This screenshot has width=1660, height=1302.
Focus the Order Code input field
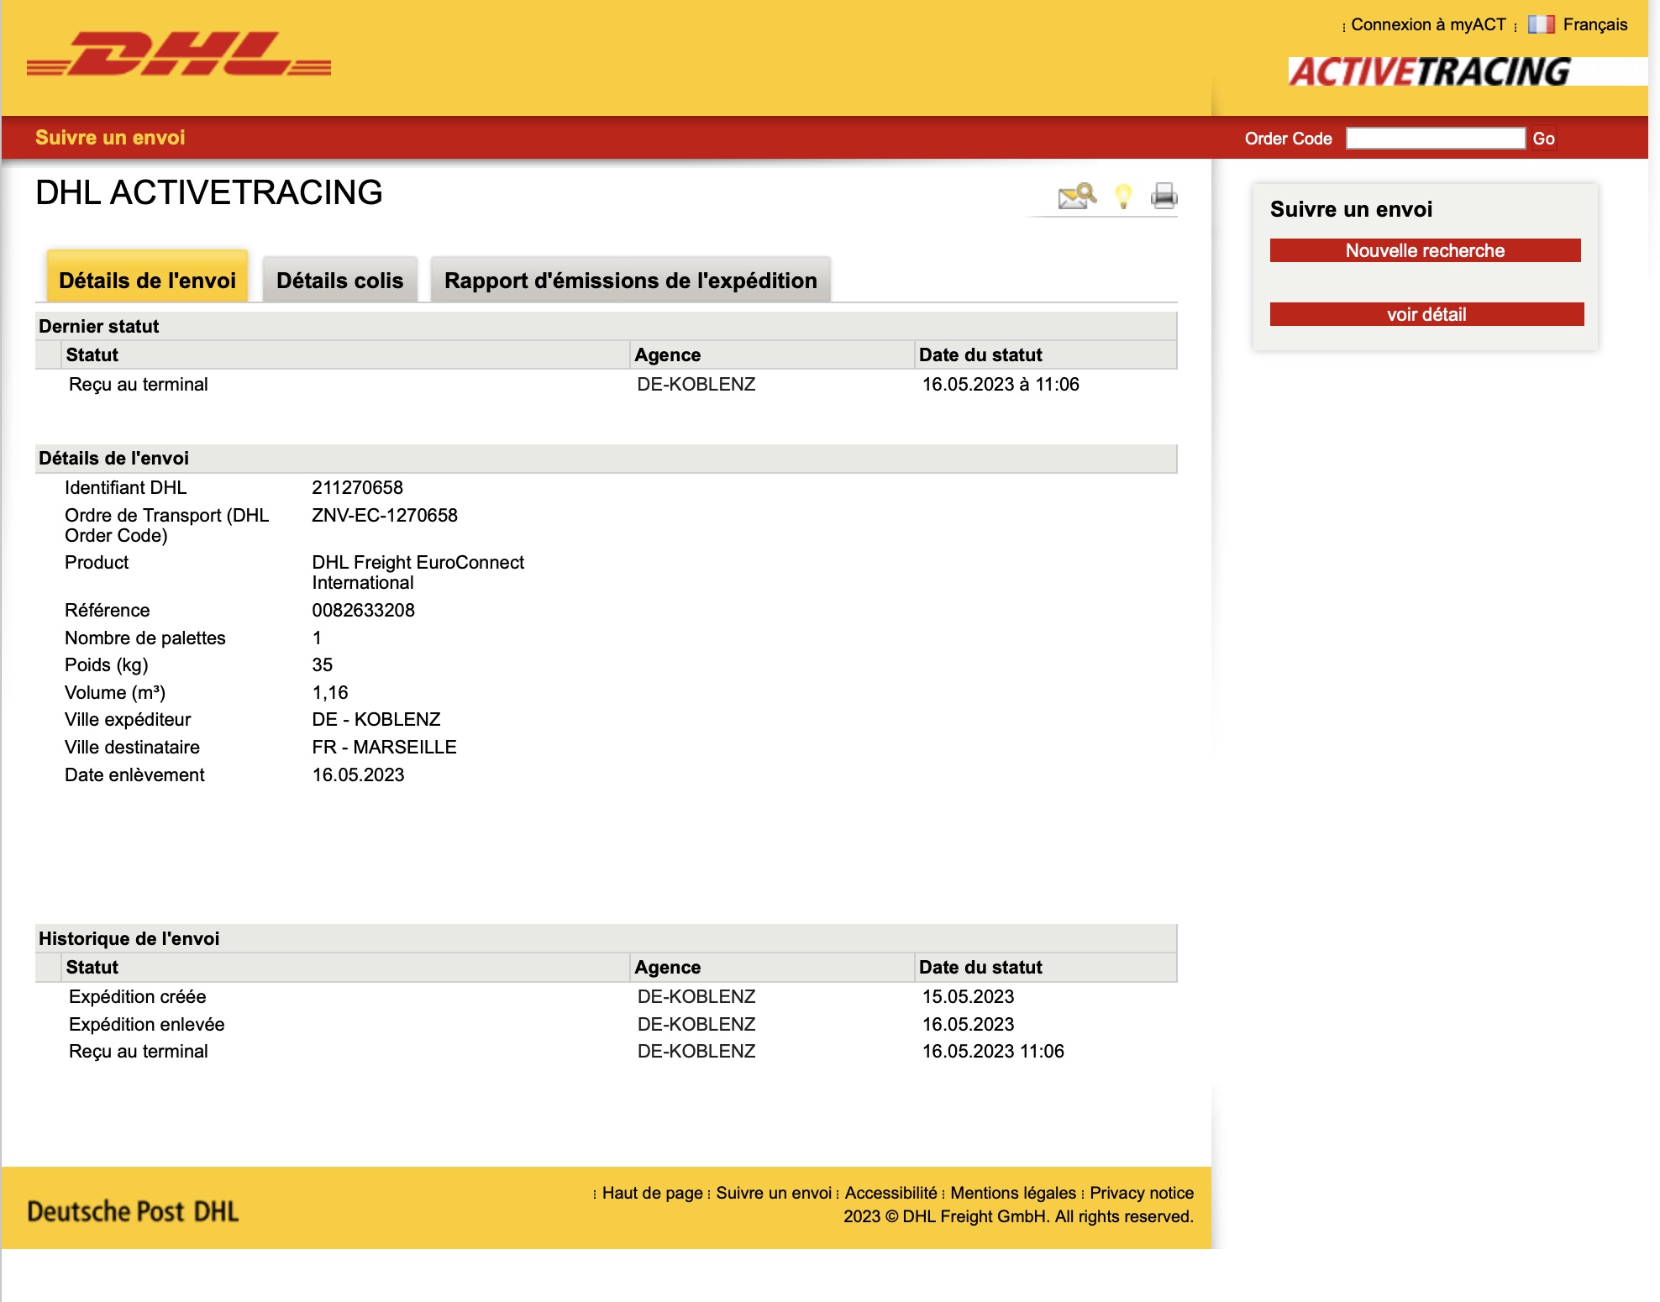1436,139
